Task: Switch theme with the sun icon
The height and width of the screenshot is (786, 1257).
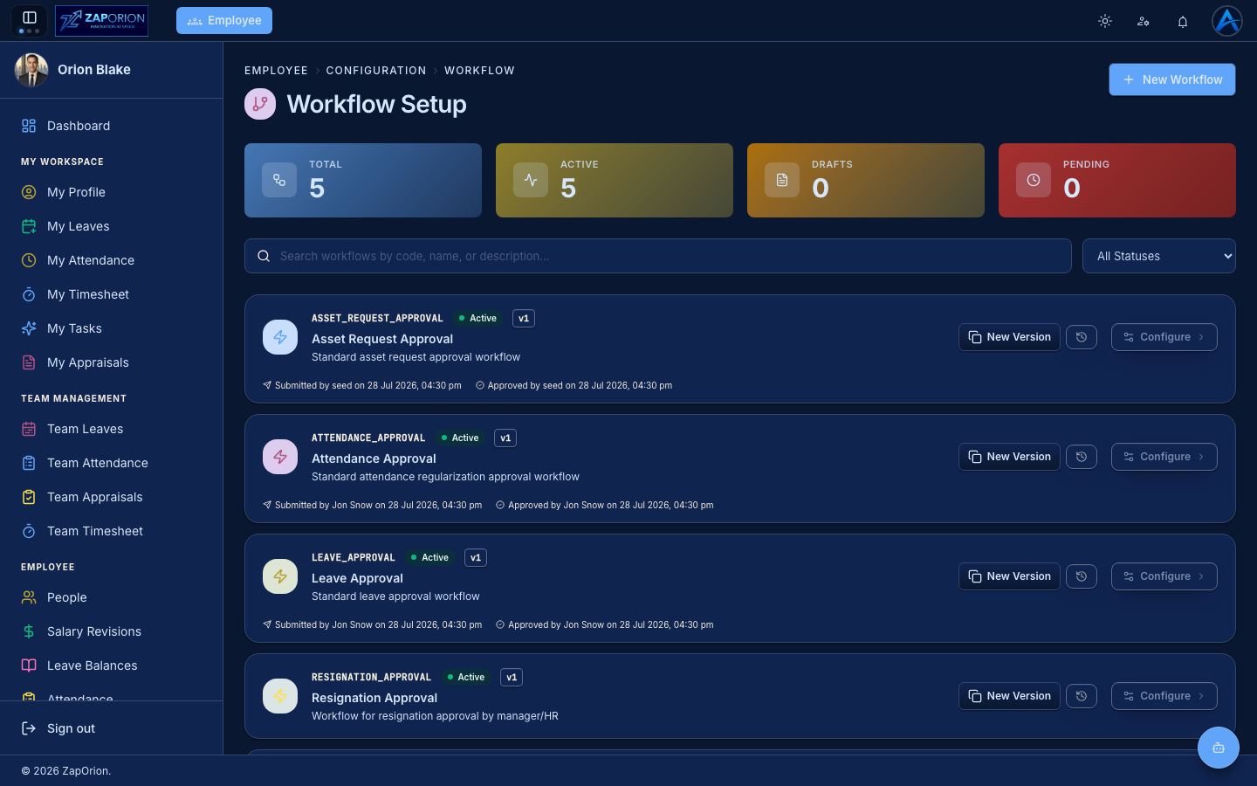Action: click(x=1105, y=21)
